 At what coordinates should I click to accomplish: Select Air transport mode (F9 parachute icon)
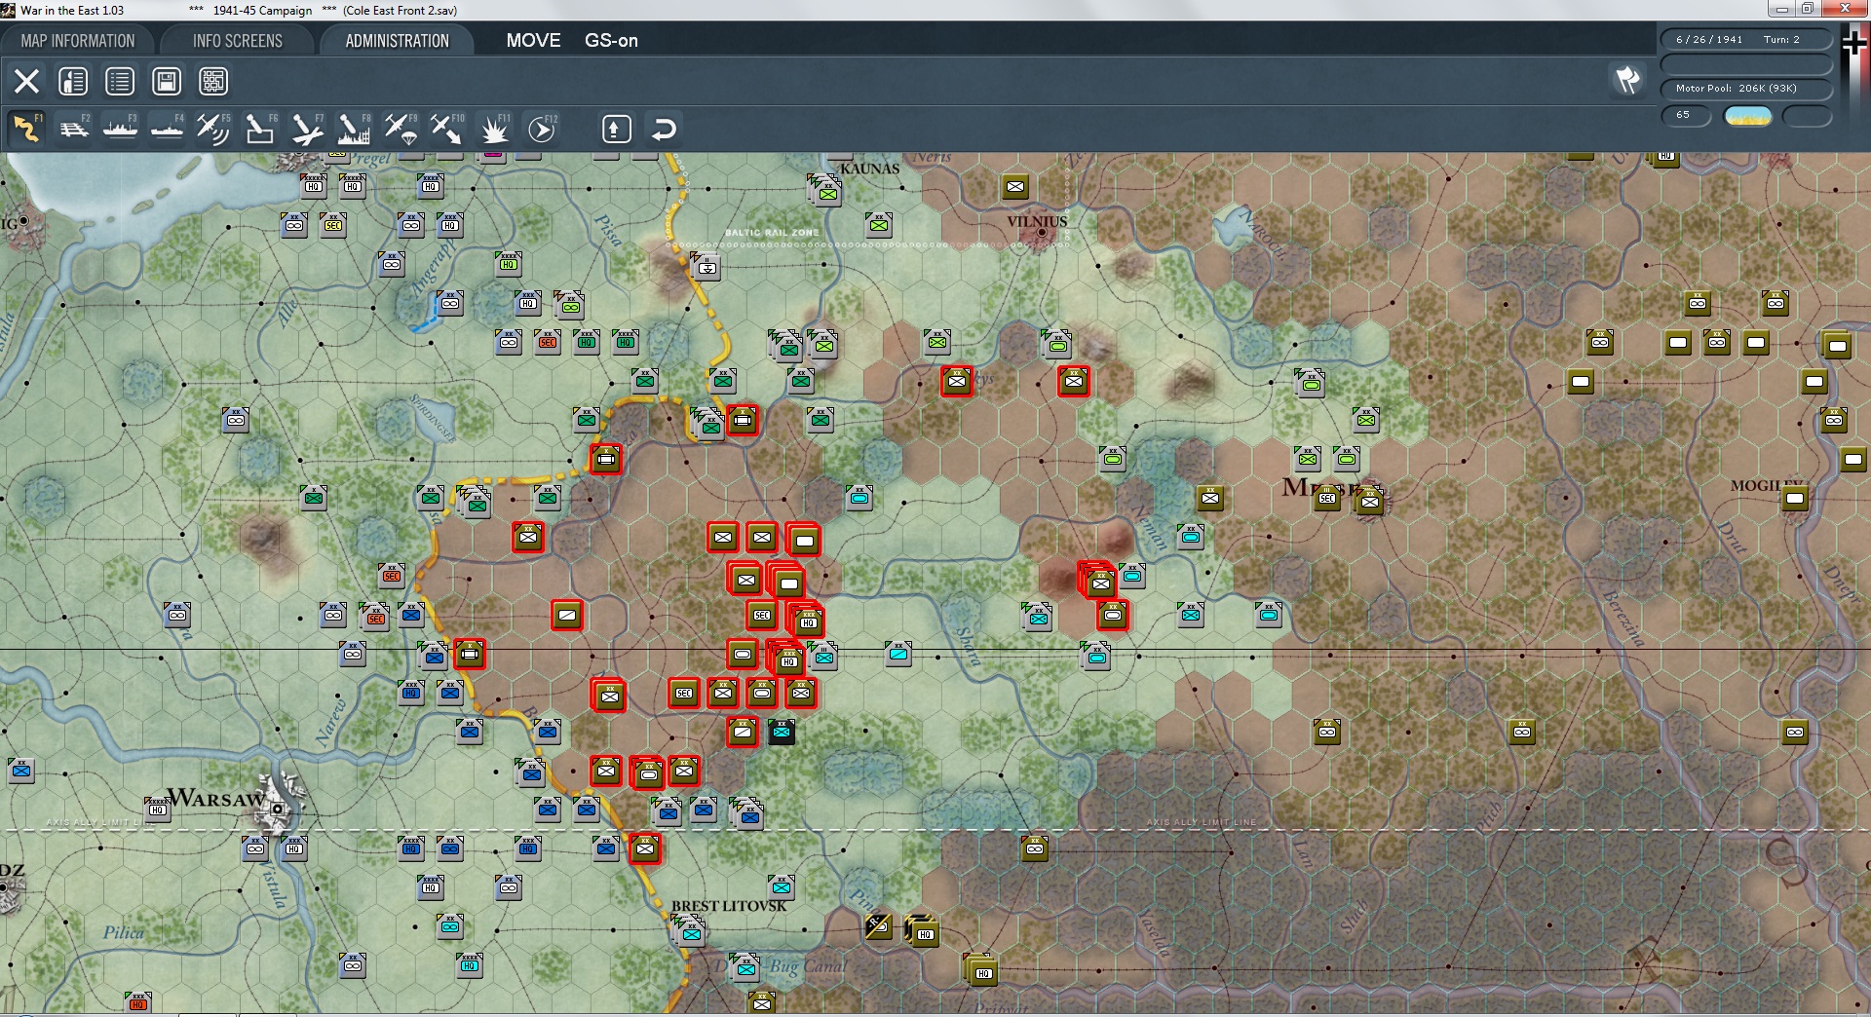click(401, 129)
